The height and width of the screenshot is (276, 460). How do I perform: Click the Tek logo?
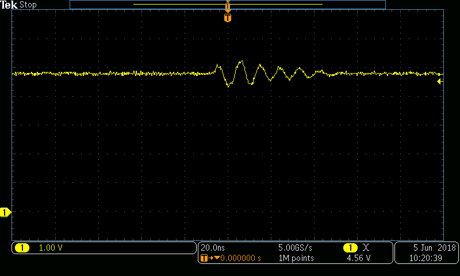9,5
